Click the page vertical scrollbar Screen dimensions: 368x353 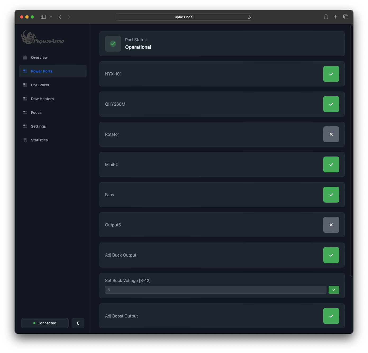tap(352, 151)
